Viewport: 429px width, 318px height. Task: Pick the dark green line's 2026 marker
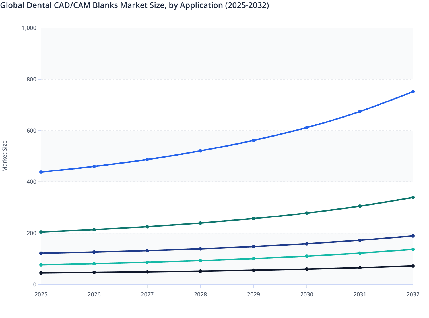click(94, 229)
